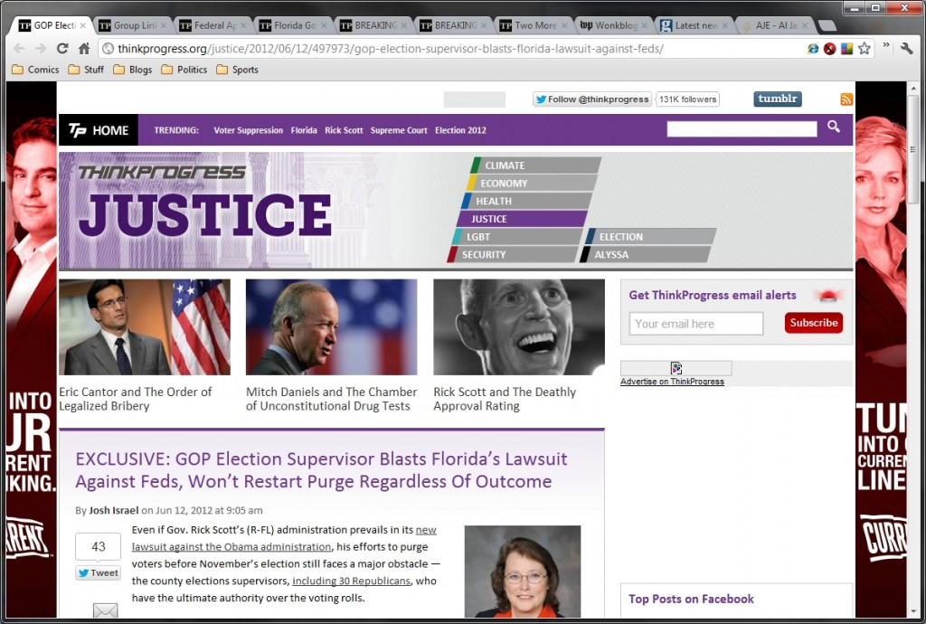Click the site search box in purple bar
Screen dimensions: 926x624
[x=742, y=129]
